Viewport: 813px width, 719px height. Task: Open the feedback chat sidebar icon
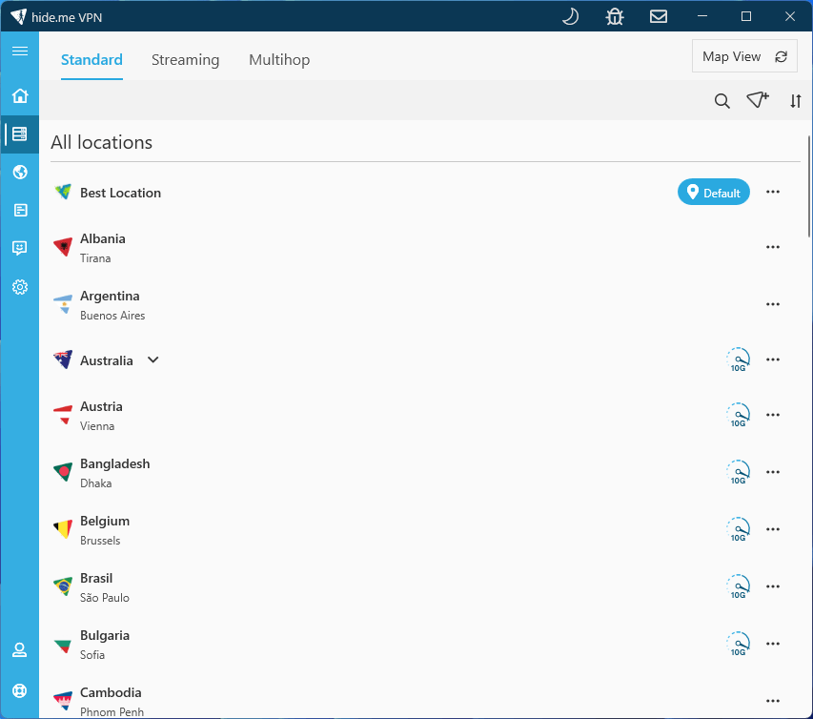20,248
